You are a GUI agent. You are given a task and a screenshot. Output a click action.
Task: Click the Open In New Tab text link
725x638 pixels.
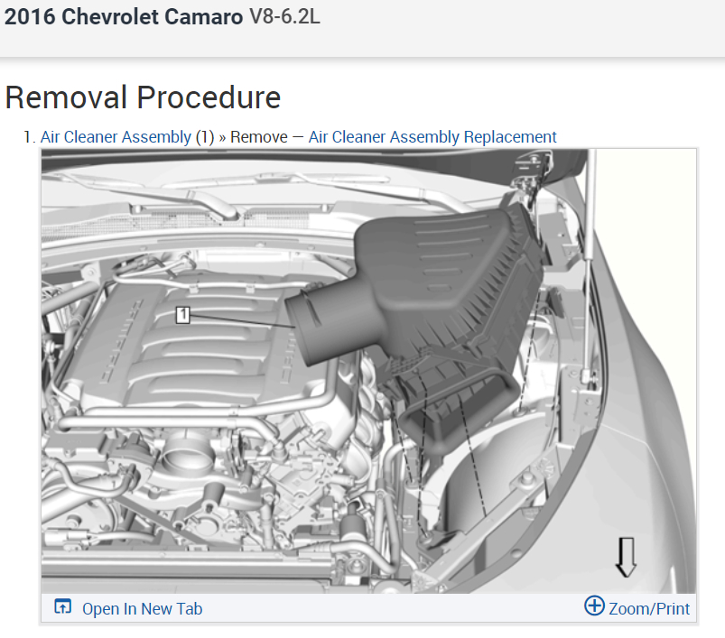pos(142,609)
